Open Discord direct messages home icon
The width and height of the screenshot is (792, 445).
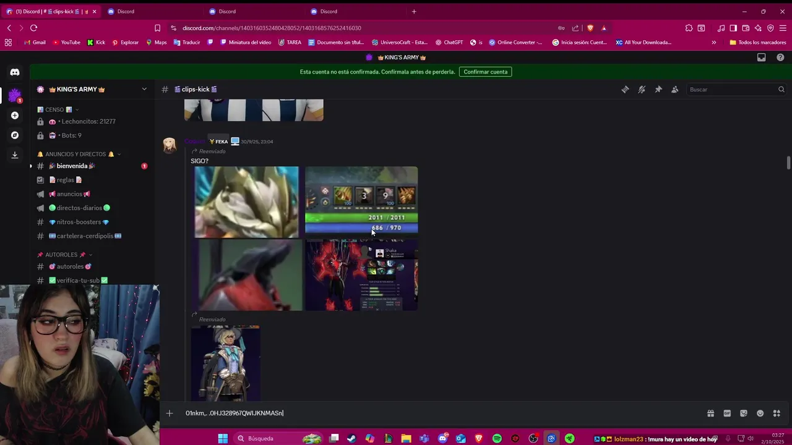15,72
